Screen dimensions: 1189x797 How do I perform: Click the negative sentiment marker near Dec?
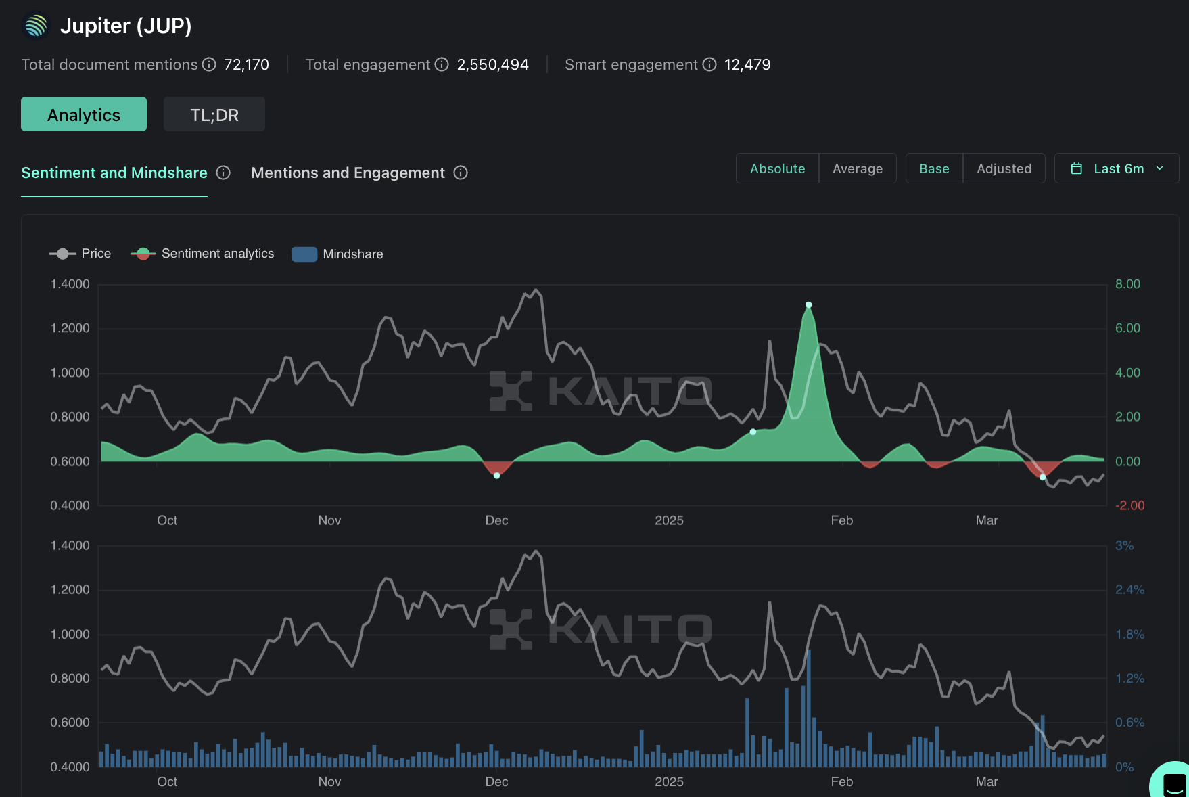497,476
